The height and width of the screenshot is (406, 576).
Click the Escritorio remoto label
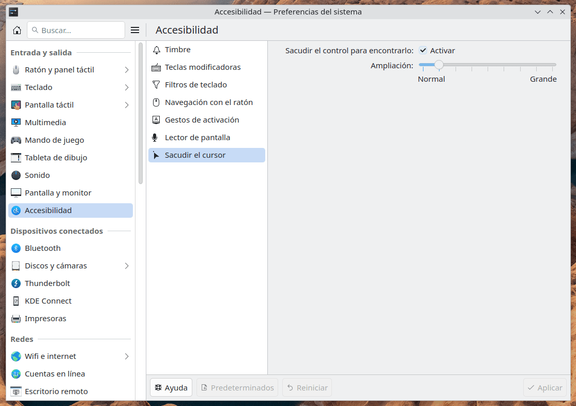point(56,392)
